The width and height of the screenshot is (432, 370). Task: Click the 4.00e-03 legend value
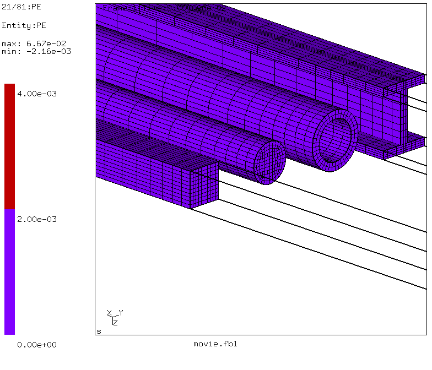click(37, 94)
